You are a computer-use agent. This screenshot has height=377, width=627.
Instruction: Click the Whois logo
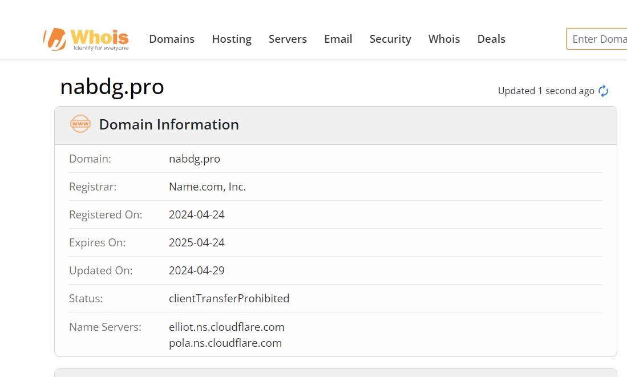[86, 39]
